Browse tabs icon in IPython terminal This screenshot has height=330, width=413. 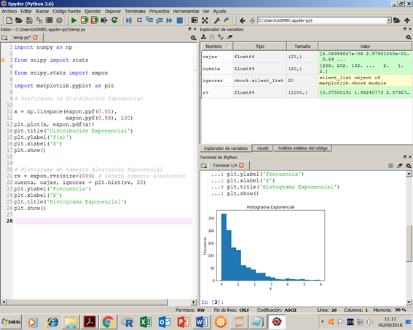[203, 166]
